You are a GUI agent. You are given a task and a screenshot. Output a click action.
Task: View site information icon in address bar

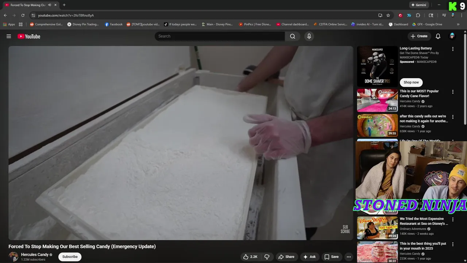click(33, 15)
